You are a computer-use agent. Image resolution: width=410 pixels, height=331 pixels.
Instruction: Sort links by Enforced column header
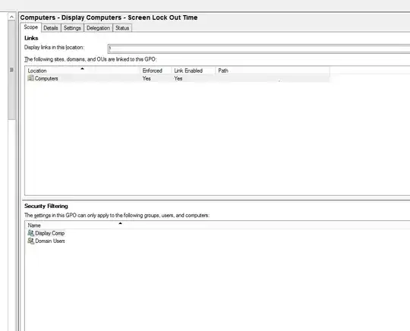pyautogui.click(x=156, y=71)
